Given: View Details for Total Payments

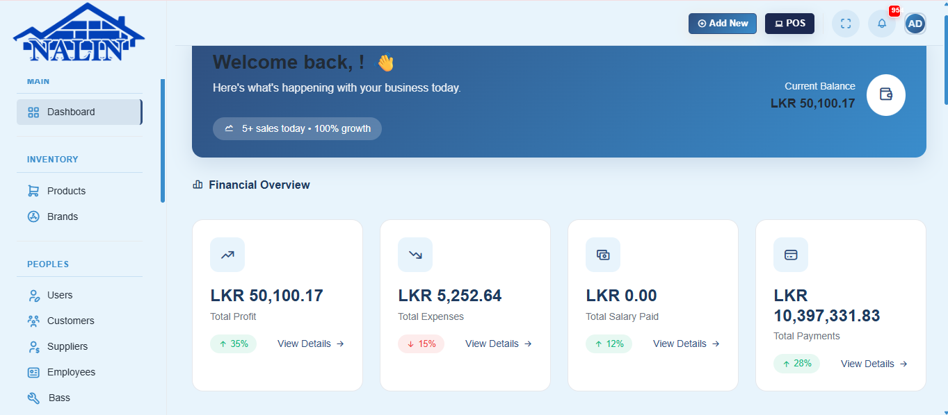Looking at the screenshot, I should (874, 364).
